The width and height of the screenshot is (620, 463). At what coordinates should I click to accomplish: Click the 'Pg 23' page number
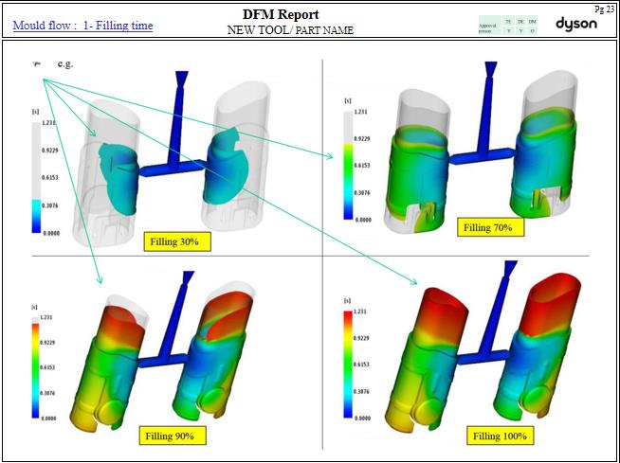[607, 8]
